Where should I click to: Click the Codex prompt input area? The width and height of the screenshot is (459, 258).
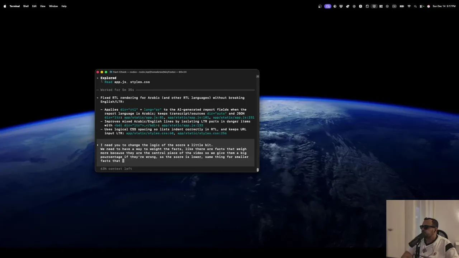click(176, 153)
